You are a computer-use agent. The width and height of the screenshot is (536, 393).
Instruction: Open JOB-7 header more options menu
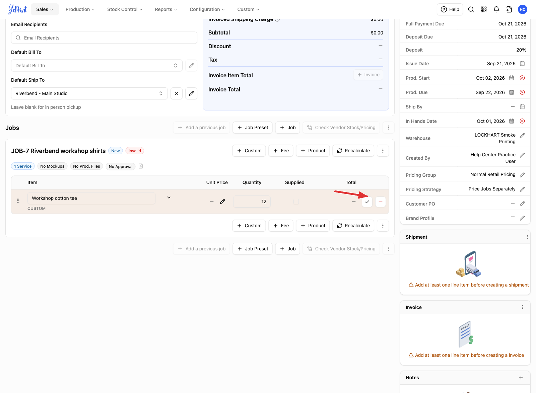click(383, 151)
